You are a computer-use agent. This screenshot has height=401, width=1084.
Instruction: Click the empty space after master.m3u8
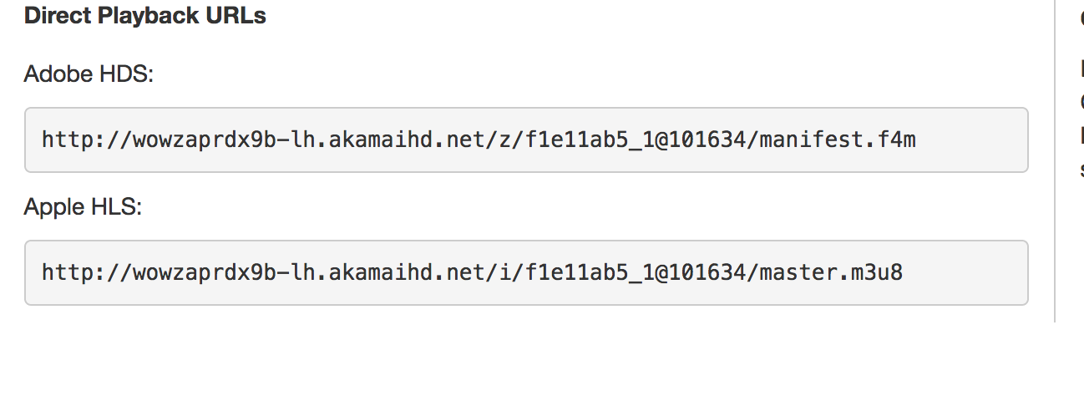965,272
